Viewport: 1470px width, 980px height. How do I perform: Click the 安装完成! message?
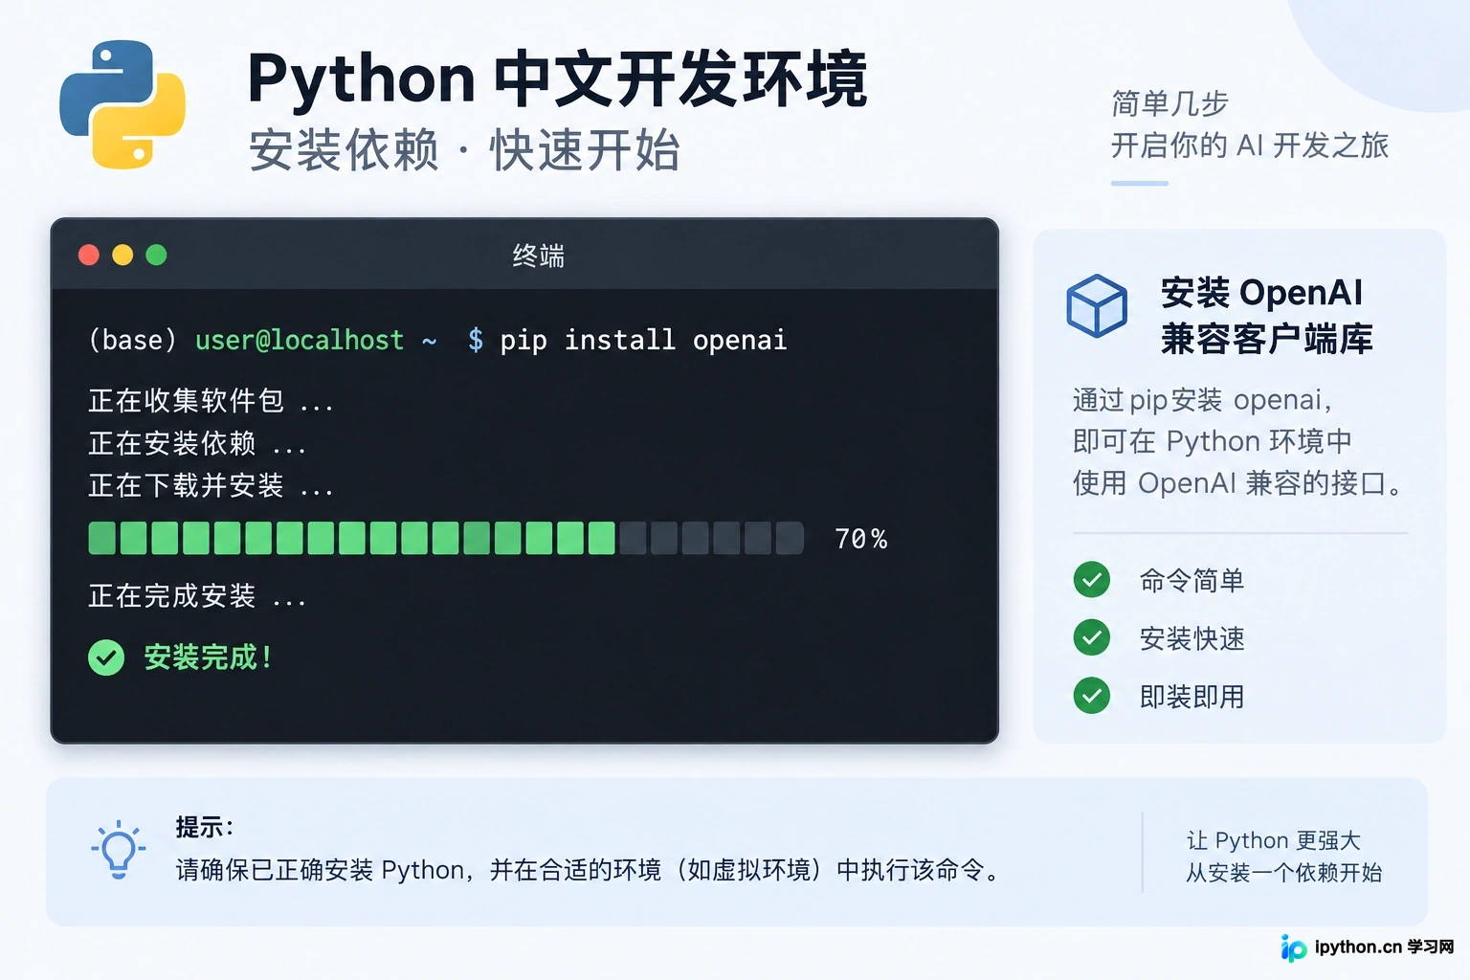tap(208, 657)
